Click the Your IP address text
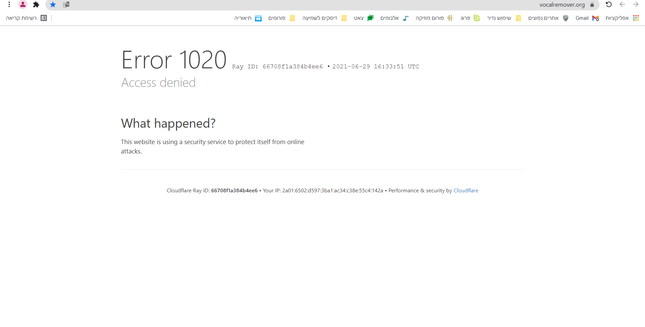Viewport: 645px width, 327px height. tap(323, 190)
